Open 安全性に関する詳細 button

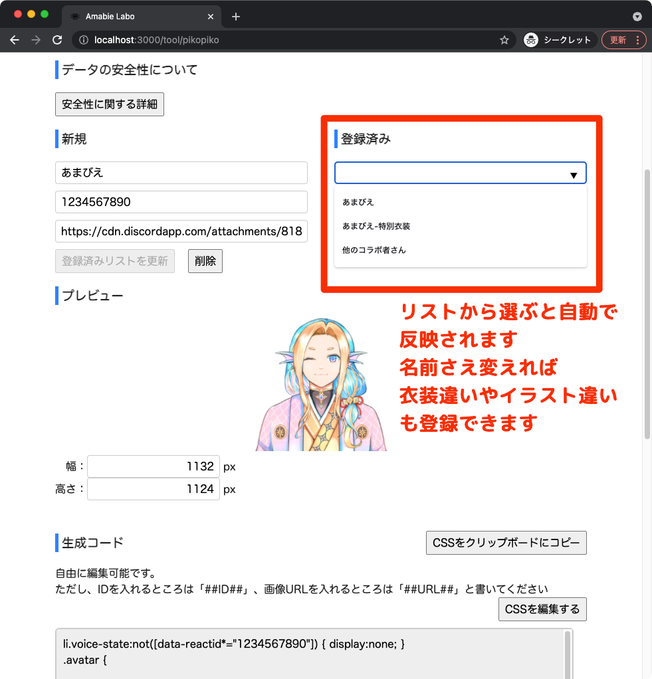[110, 104]
